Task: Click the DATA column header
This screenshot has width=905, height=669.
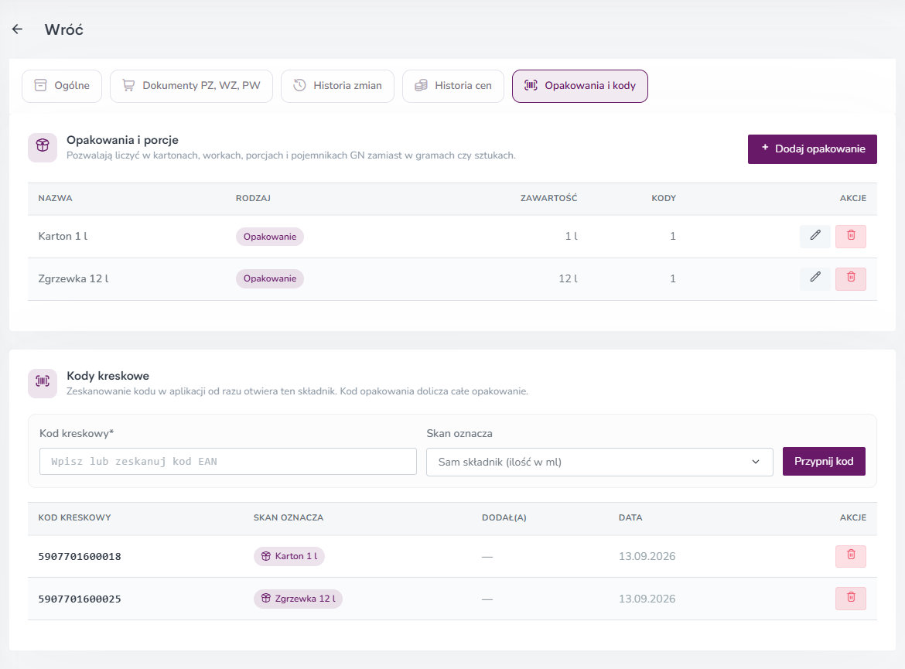Action: tap(630, 517)
